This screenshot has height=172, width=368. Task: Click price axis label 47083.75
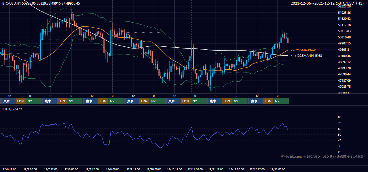point(344,87)
